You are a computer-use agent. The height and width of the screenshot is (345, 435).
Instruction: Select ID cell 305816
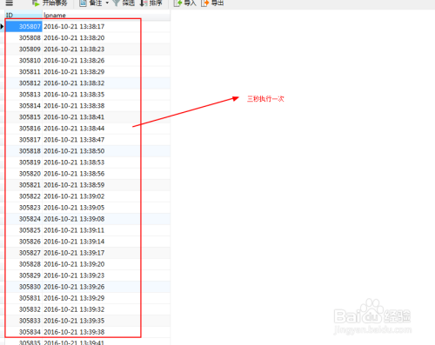pyautogui.click(x=23, y=128)
